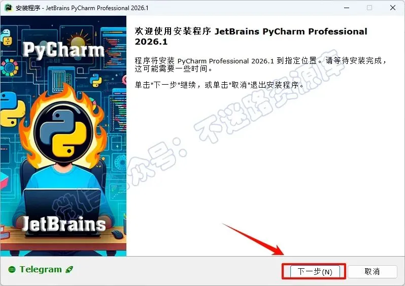Click the welcome heading 欢迎使用安装程序 JetBrains PyCharm Professional
Image resolution: width=405 pixels, height=286 pixels.
[251, 37]
